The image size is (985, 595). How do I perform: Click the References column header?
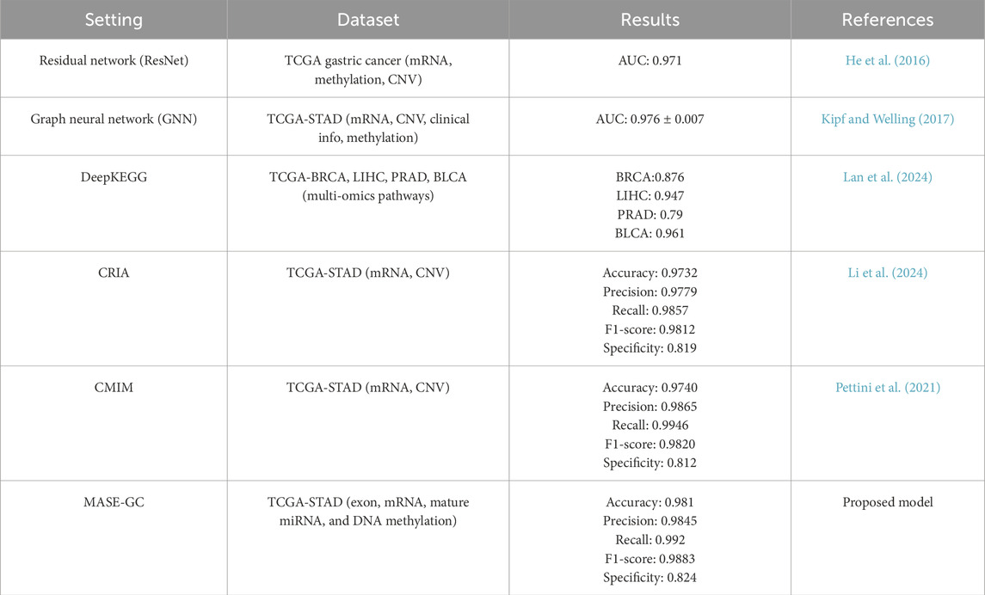click(888, 19)
